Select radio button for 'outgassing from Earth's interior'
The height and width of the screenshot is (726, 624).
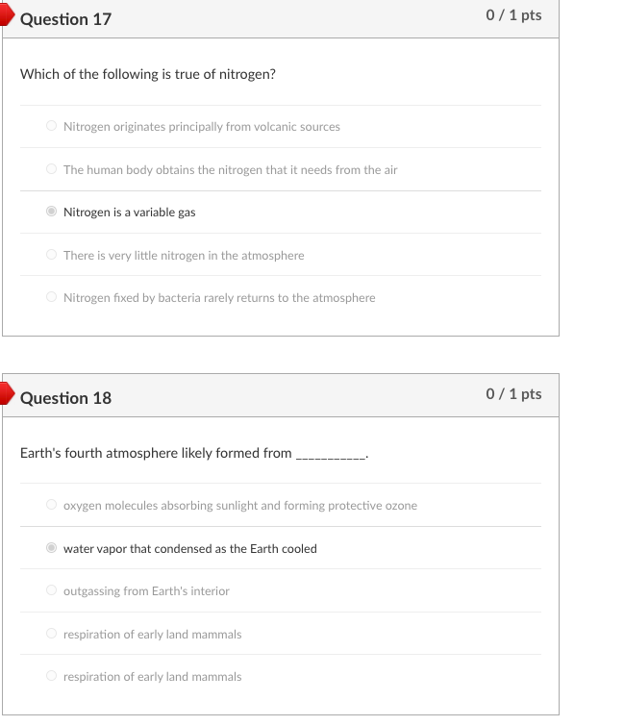51,590
